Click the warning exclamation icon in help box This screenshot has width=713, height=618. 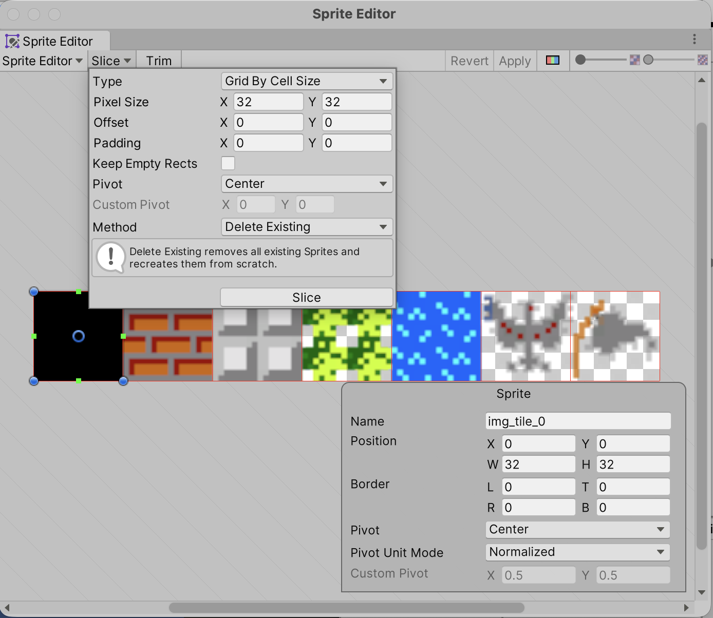click(111, 257)
